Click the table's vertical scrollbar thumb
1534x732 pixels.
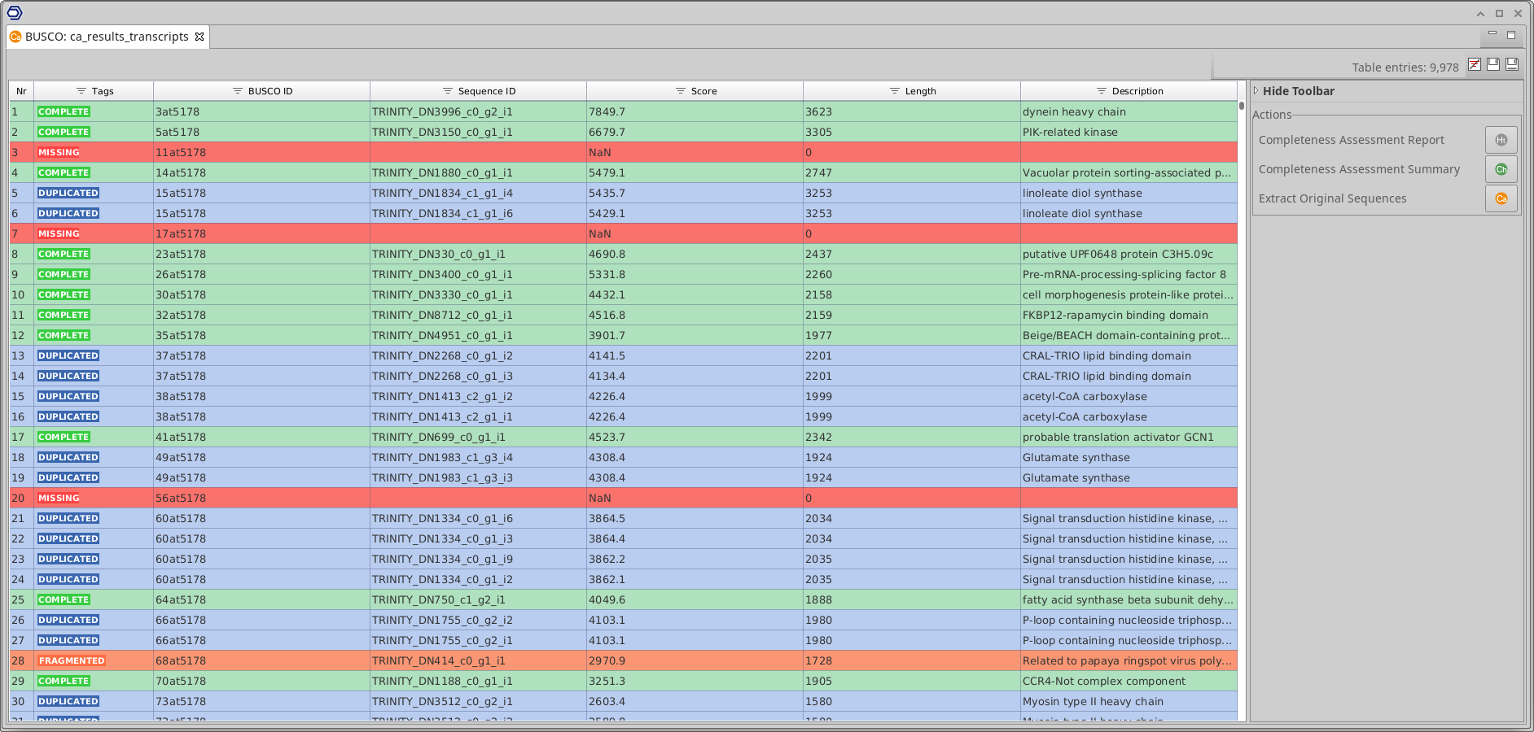pyautogui.click(x=1242, y=106)
